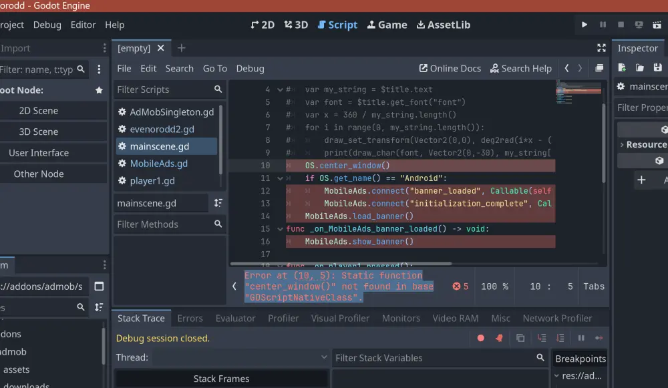This screenshot has height=388, width=668.
Task: Click the Step Into debugger icon
Action: click(x=542, y=338)
